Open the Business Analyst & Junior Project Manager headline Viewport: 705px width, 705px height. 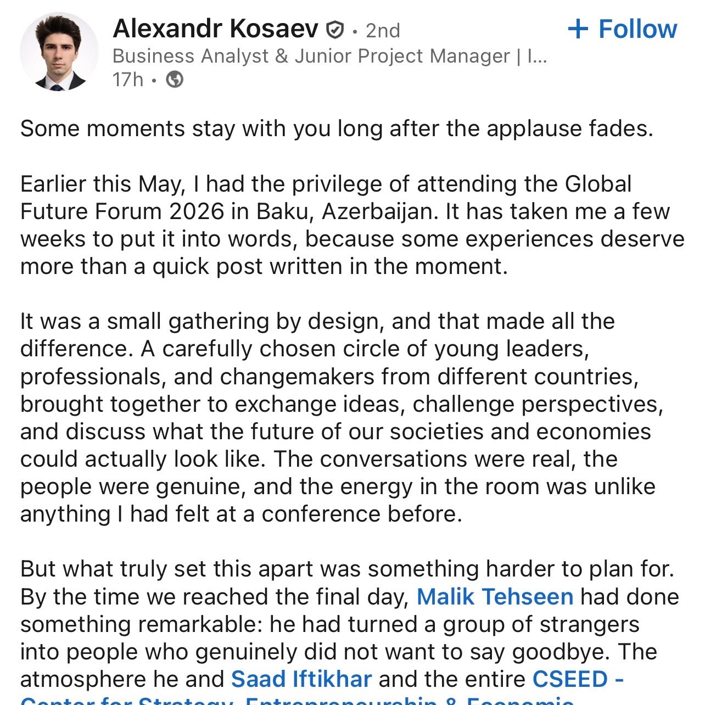click(330, 56)
